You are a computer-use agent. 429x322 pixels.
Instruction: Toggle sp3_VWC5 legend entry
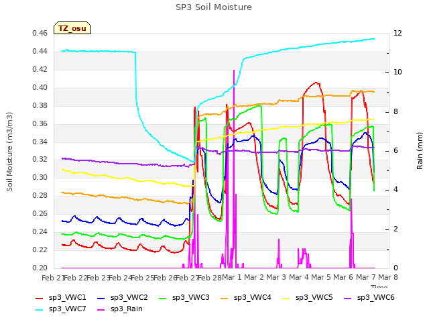307,298
